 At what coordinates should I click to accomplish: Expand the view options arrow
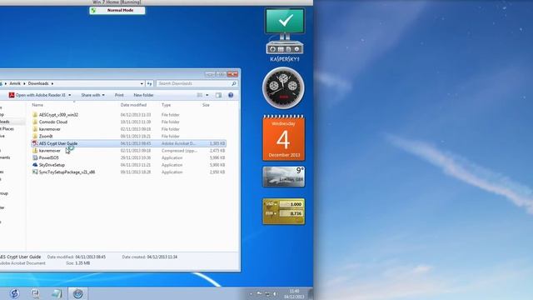tap(207, 95)
